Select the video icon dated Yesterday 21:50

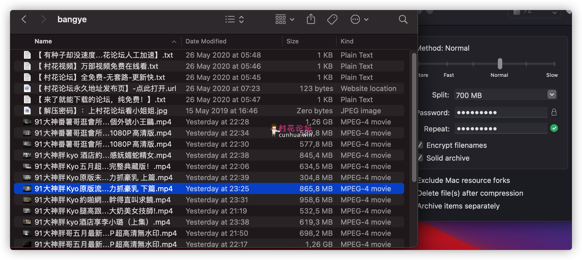[x=27, y=233]
